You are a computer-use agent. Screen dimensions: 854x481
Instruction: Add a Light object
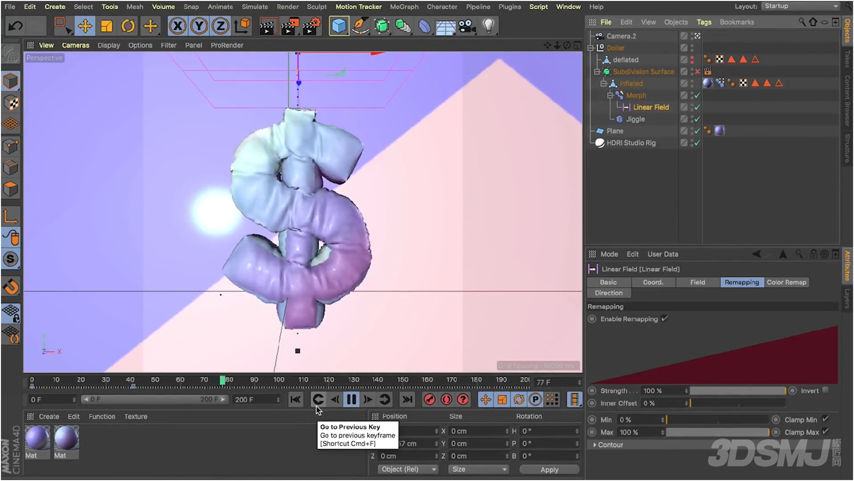click(x=488, y=26)
